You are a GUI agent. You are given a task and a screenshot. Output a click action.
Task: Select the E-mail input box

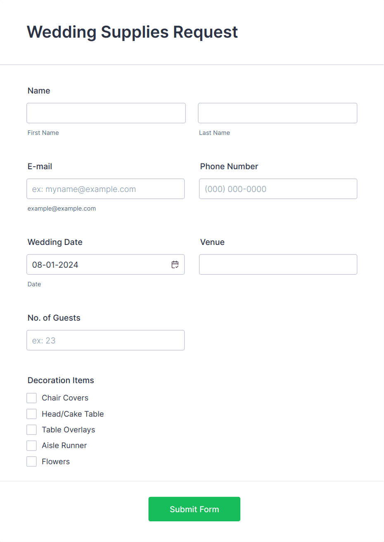click(x=106, y=189)
